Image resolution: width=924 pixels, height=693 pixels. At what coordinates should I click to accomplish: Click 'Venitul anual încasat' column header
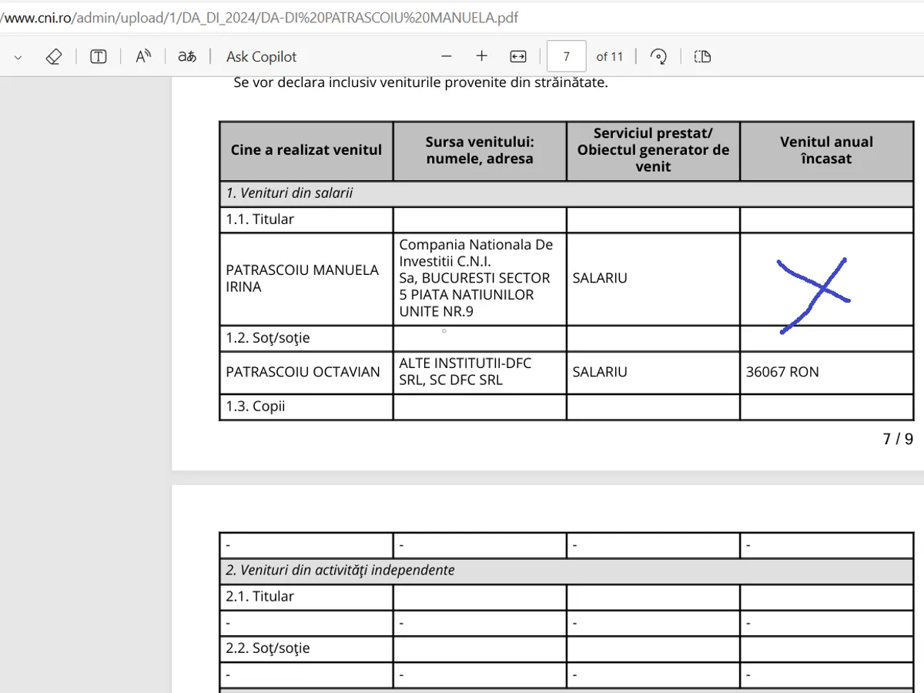826,150
